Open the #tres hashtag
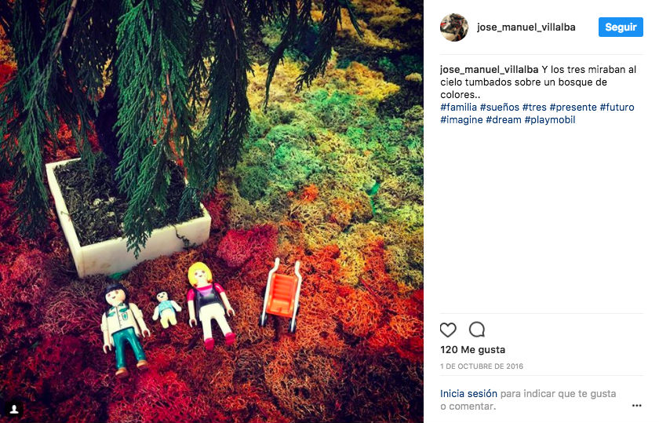The width and height of the screenshot is (659, 423). (534, 108)
